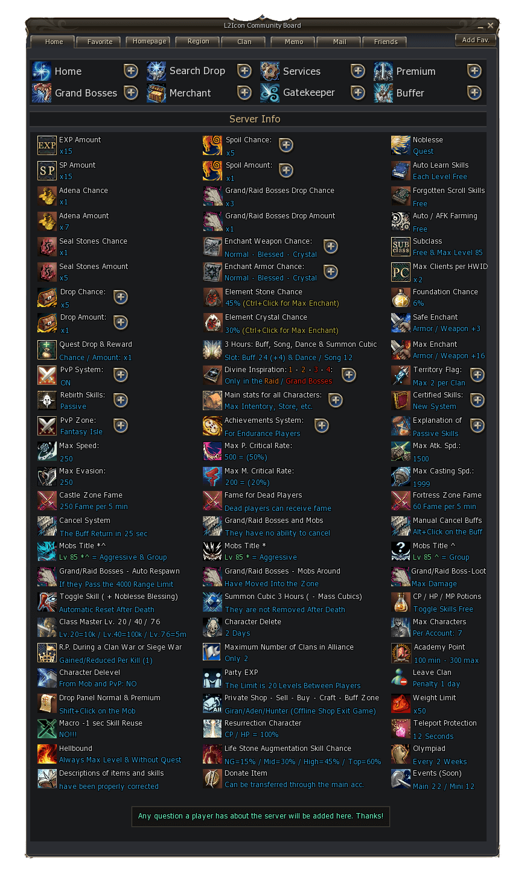The width and height of the screenshot is (527, 874).
Task: Open the Mail tab
Action: pos(340,42)
